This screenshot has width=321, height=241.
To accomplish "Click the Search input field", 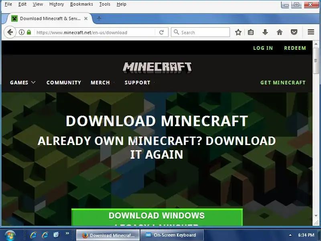I will pyautogui.click(x=200, y=32).
